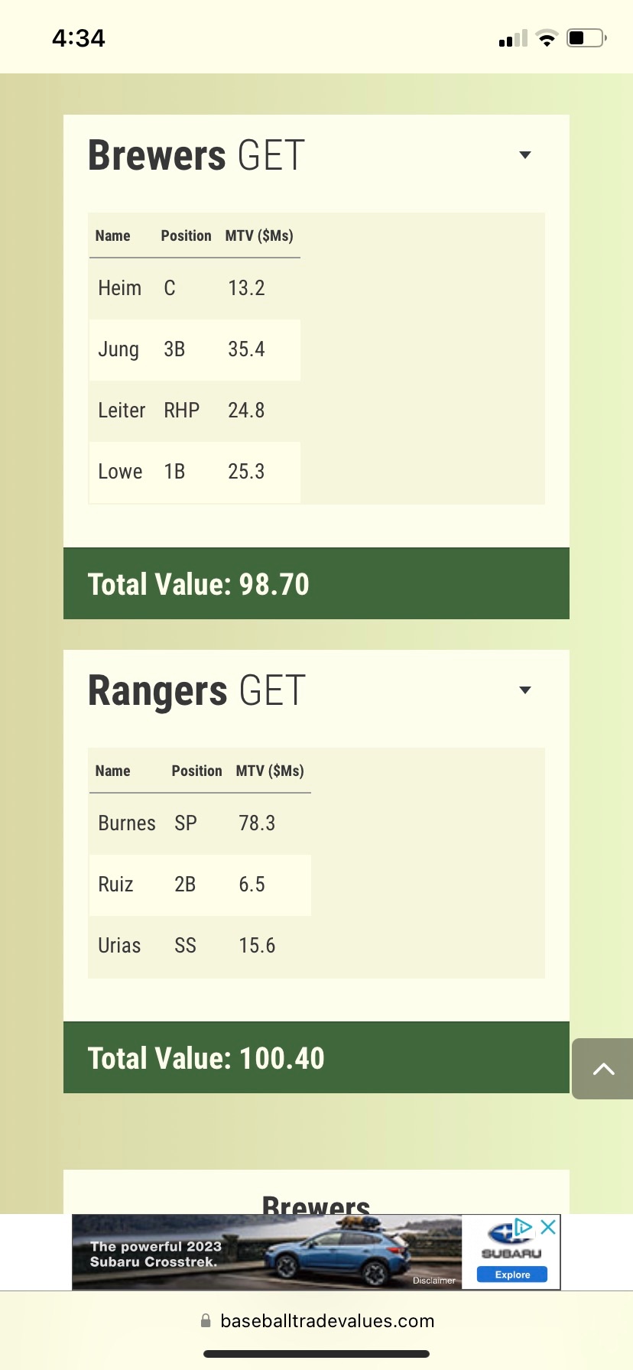Sort Rangers table by Position header
633x1370 pixels.
pyautogui.click(x=196, y=771)
